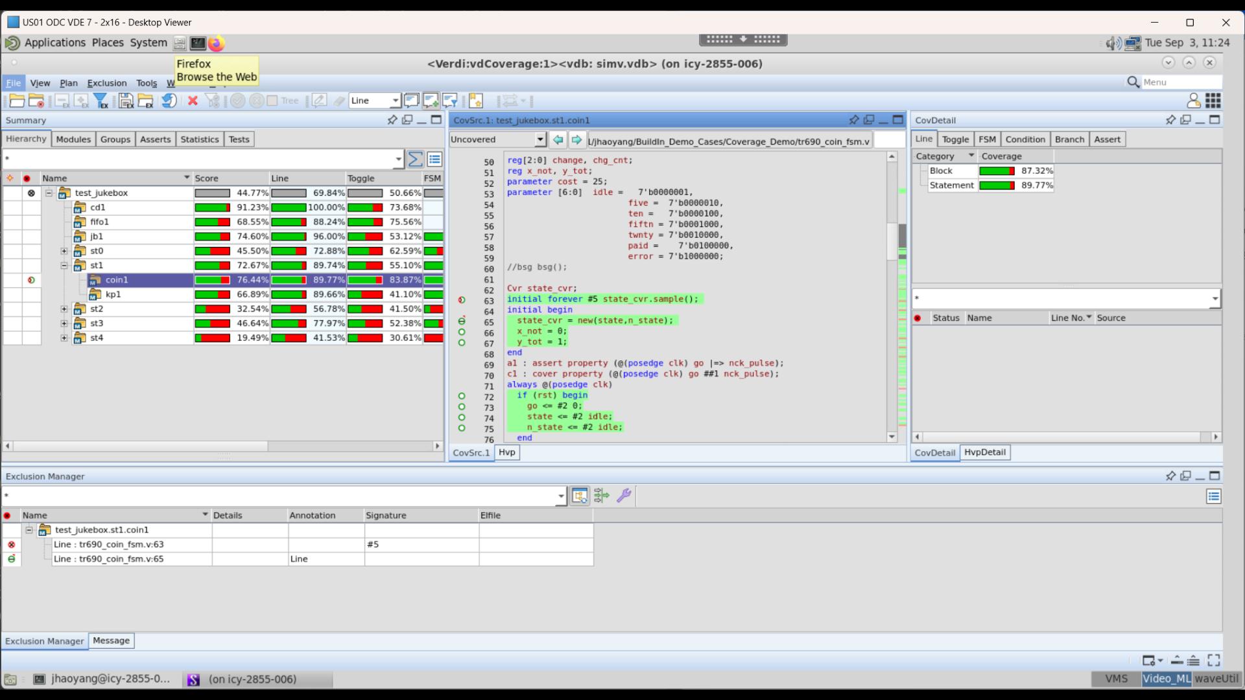
Task: Click the exclusion review icon next to filter box
Action: click(580, 496)
